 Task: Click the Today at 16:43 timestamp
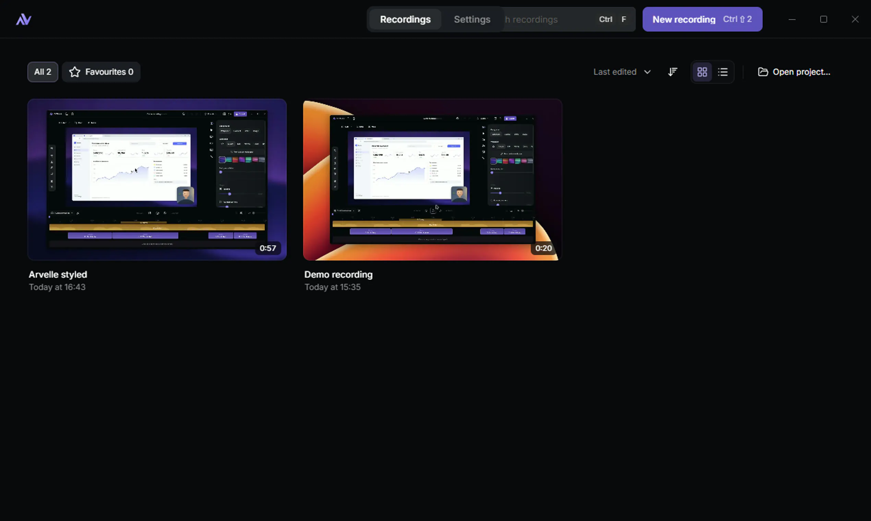click(57, 287)
